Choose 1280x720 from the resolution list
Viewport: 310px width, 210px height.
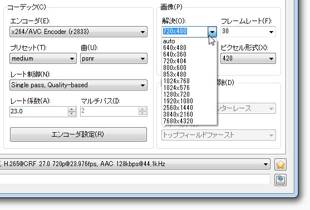coord(189,94)
